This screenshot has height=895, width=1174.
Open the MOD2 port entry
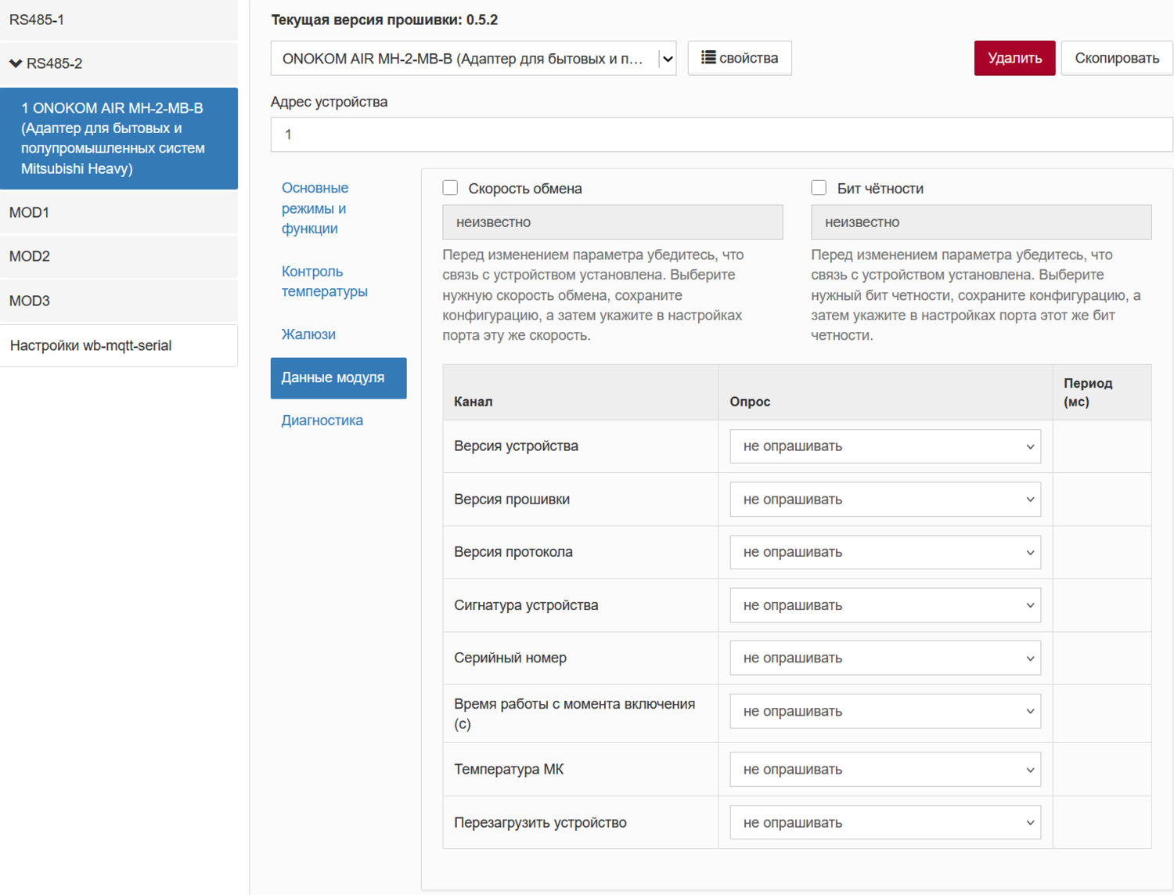(x=119, y=256)
